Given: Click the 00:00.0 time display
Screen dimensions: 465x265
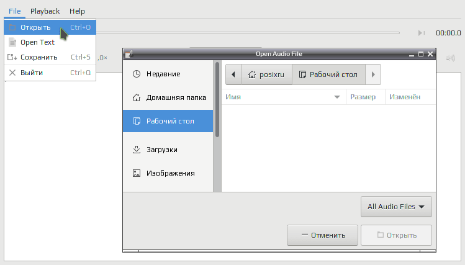Looking at the screenshot, I should (448, 33).
